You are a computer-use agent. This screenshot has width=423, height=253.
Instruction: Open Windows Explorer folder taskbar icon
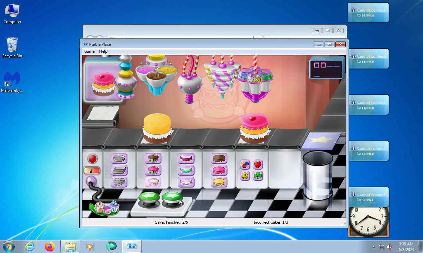pyautogui.click(x=70, y=246)
